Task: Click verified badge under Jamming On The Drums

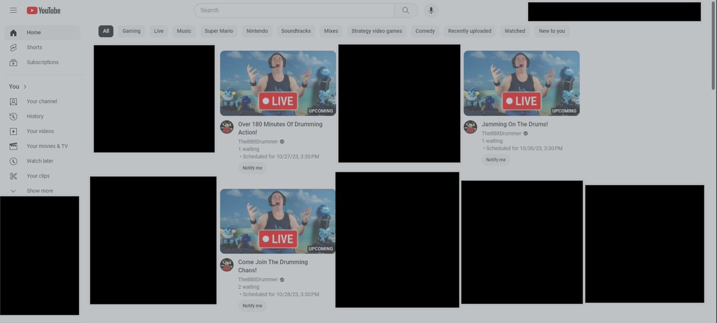Action: [x=526, y=133]
